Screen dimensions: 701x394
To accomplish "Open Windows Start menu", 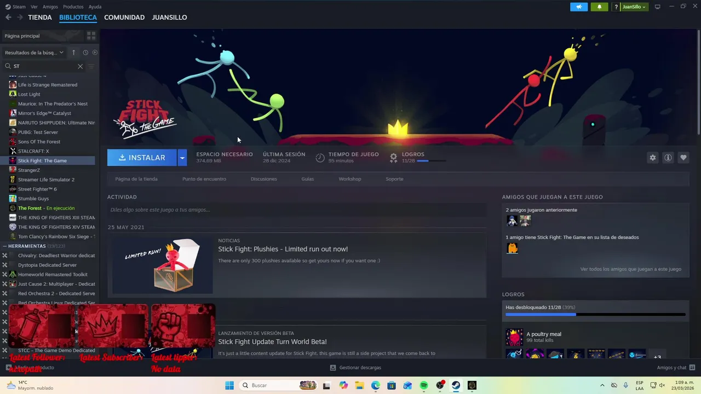I will point(229,385).
